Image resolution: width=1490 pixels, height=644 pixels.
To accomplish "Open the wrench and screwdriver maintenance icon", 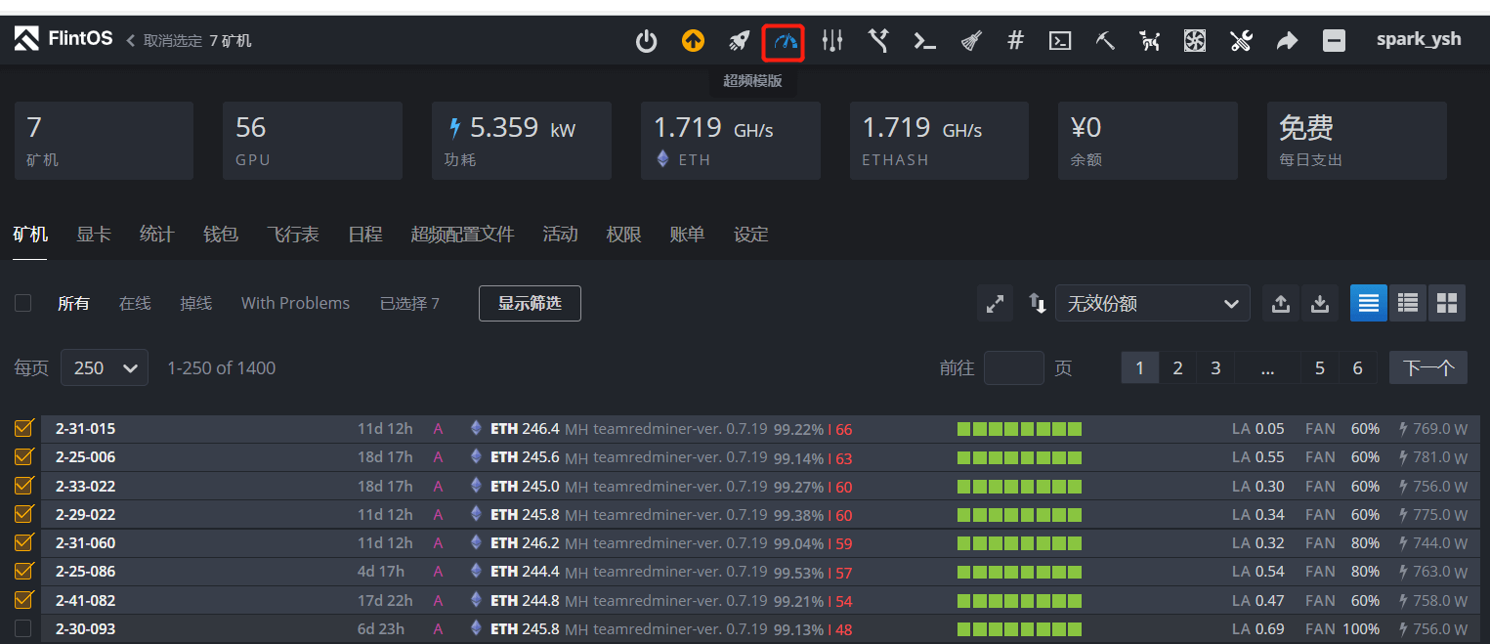I will (x=1241, y=40).
